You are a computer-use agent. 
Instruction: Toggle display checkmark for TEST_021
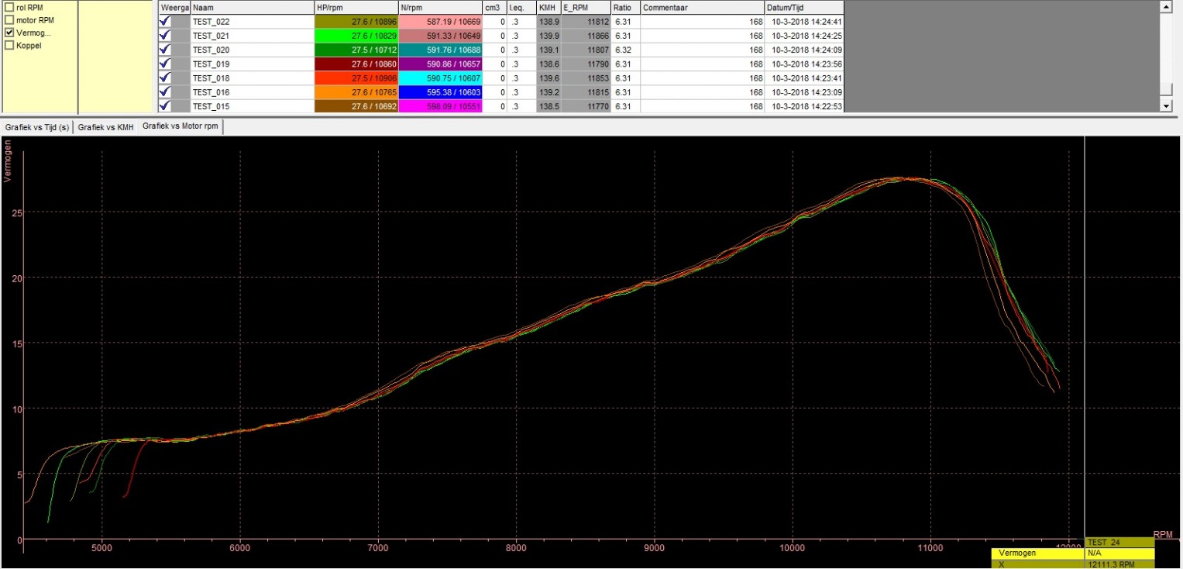(x=165, y=36)
